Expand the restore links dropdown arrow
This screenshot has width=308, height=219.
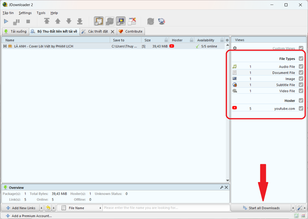point(54,208)
